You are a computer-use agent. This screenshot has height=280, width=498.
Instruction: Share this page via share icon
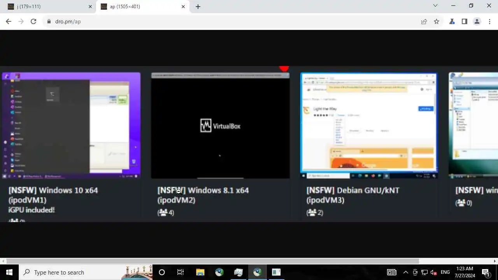click(x=424, y=21)
